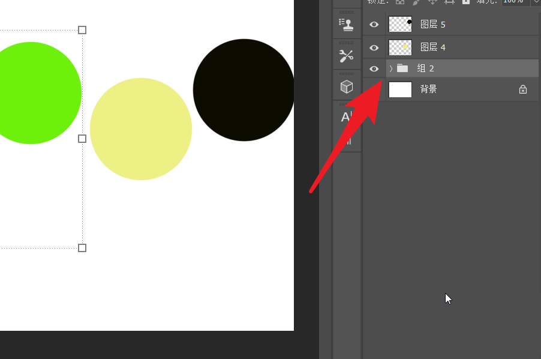Open the wrench and screwdriver panel icon

[347, 56]
